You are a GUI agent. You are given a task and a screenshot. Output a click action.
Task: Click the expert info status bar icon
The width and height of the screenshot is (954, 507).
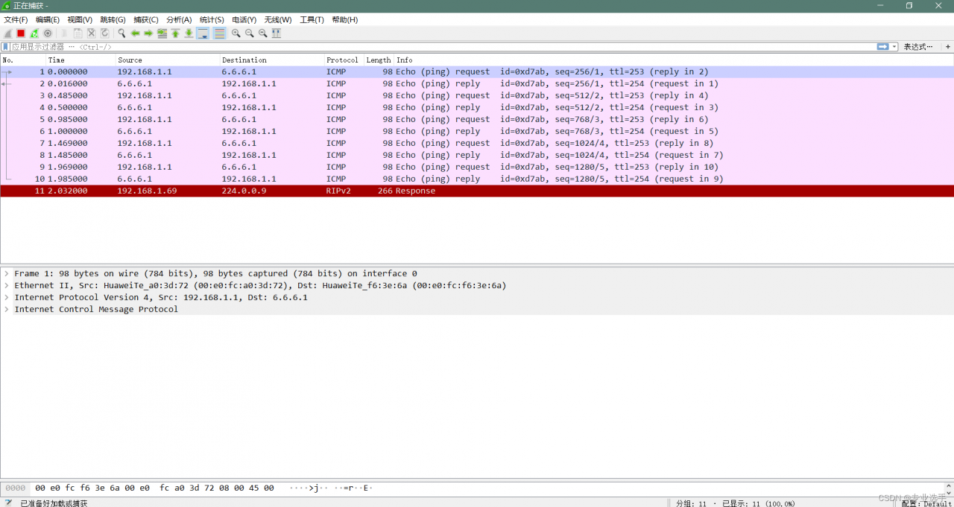click(x=8, y=503)
